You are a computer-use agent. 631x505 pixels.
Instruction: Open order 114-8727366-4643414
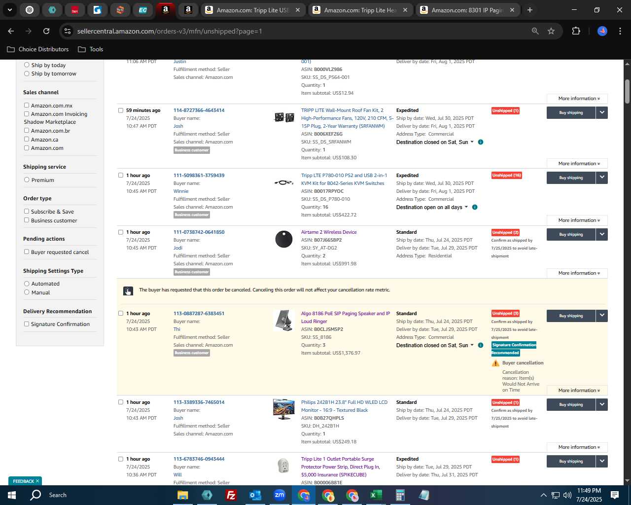[x=199, y=110]
